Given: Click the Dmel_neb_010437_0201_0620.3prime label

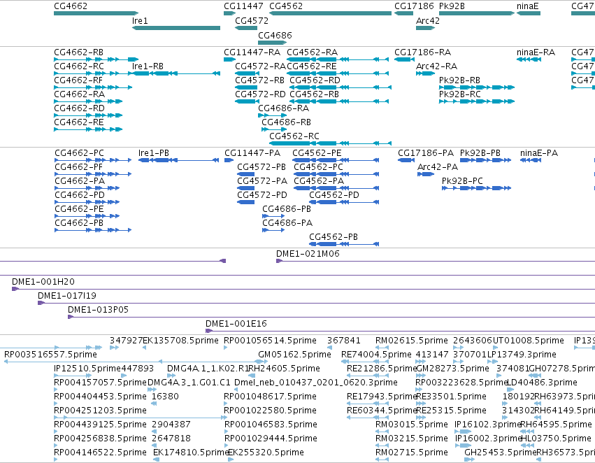Looking at the screenshot, I should click(x=316, y=383).
